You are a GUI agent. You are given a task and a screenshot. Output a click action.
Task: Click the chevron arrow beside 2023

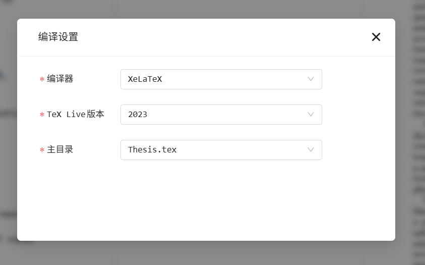pyautogui.click(x=311, y=115)
